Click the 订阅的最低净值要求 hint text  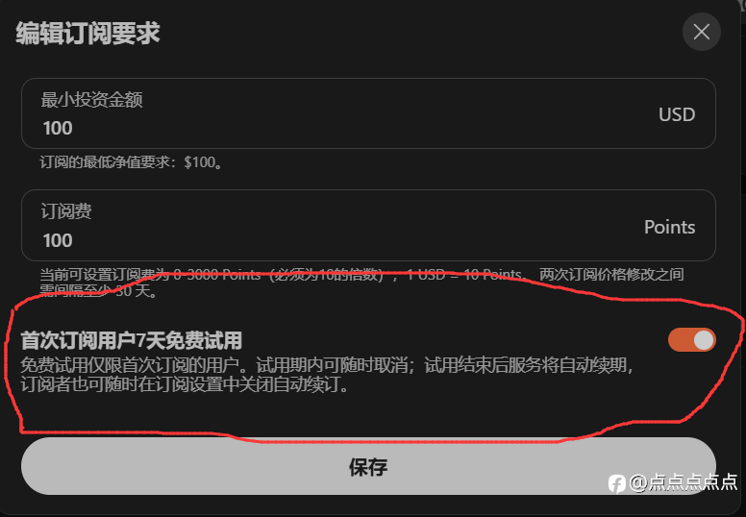click(x=131, y=162)
